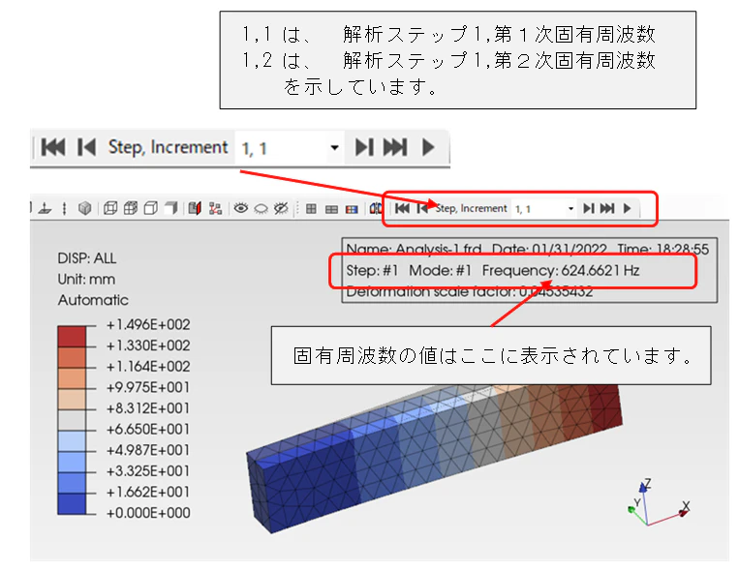Jump to last increment in the small toolbar
This screenshot has width=739, height=571.
607,208
